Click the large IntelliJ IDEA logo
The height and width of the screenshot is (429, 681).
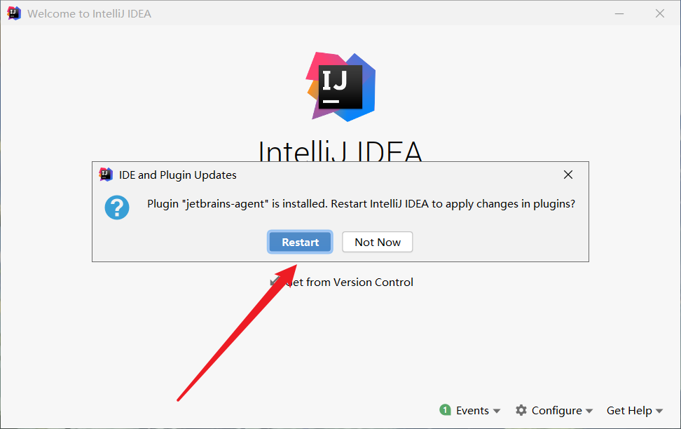[341, 87]
